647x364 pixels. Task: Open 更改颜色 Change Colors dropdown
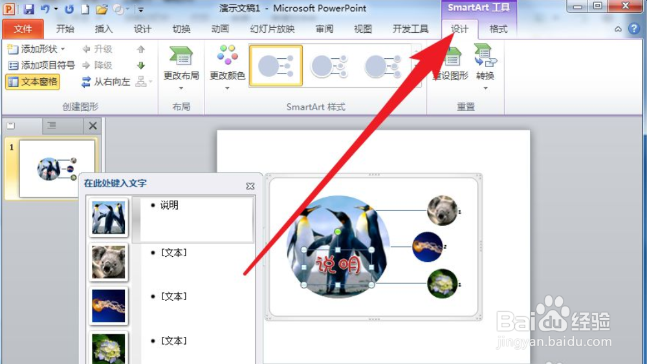tap(227, 68)
